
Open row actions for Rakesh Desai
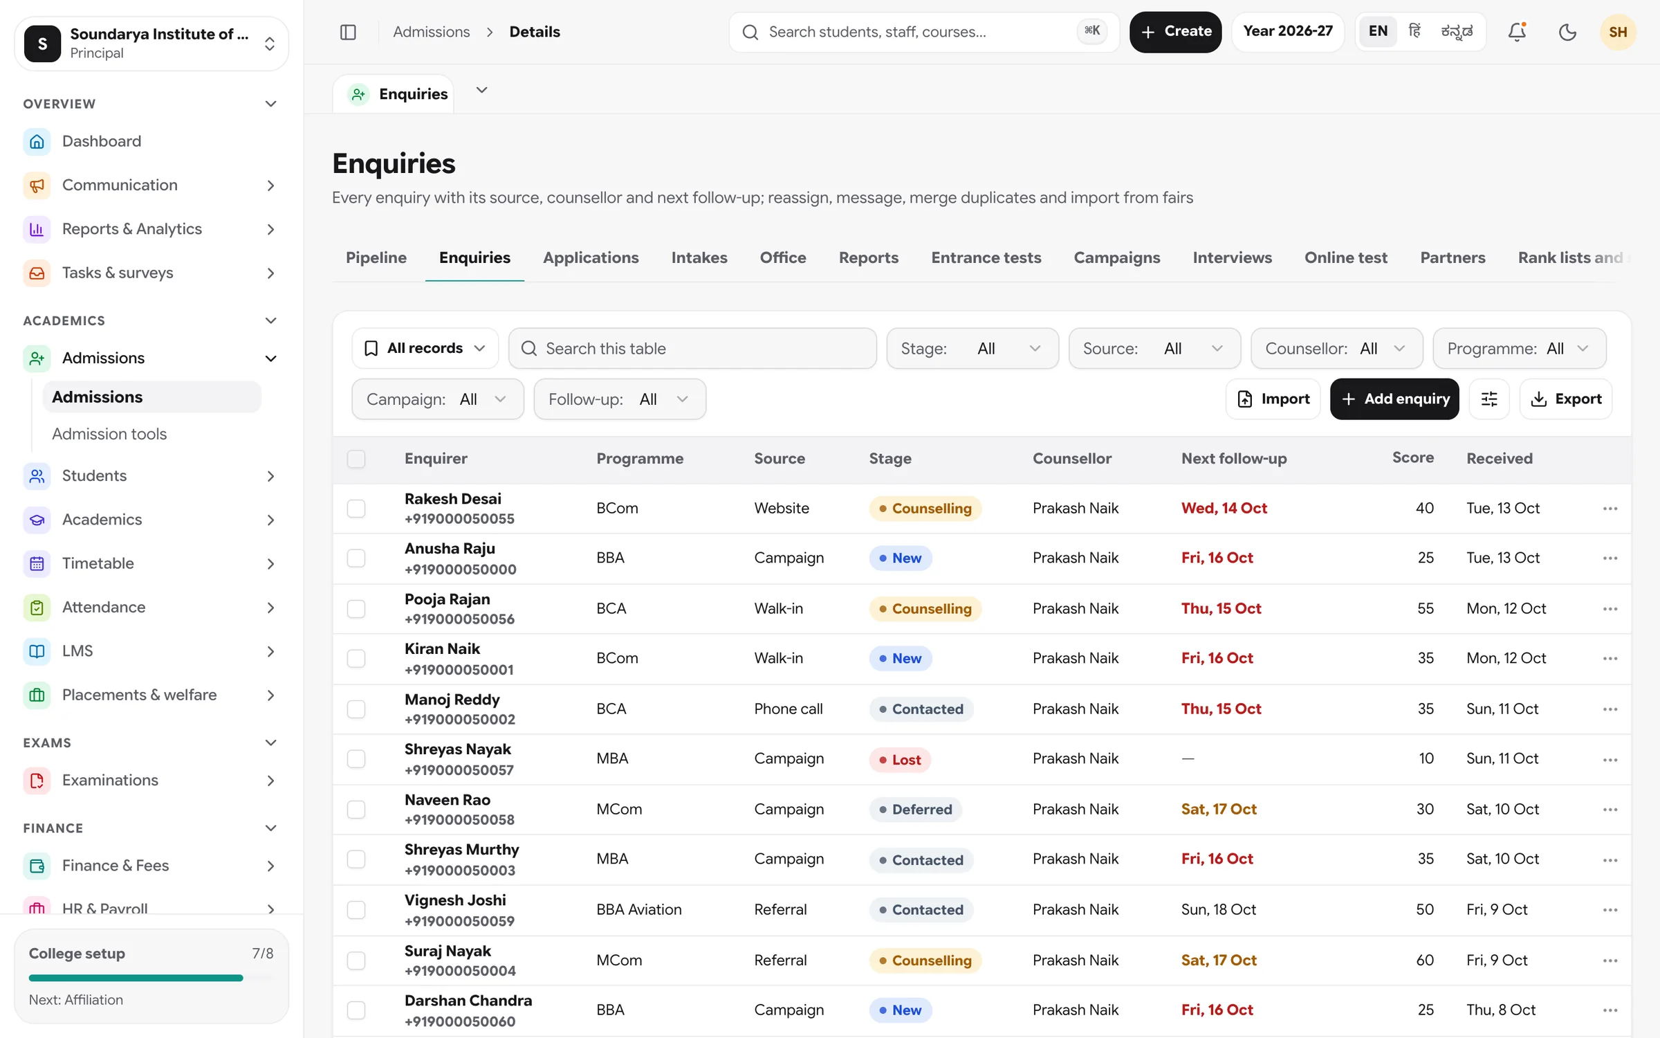pyautogui.click(x=1610, y=509)
